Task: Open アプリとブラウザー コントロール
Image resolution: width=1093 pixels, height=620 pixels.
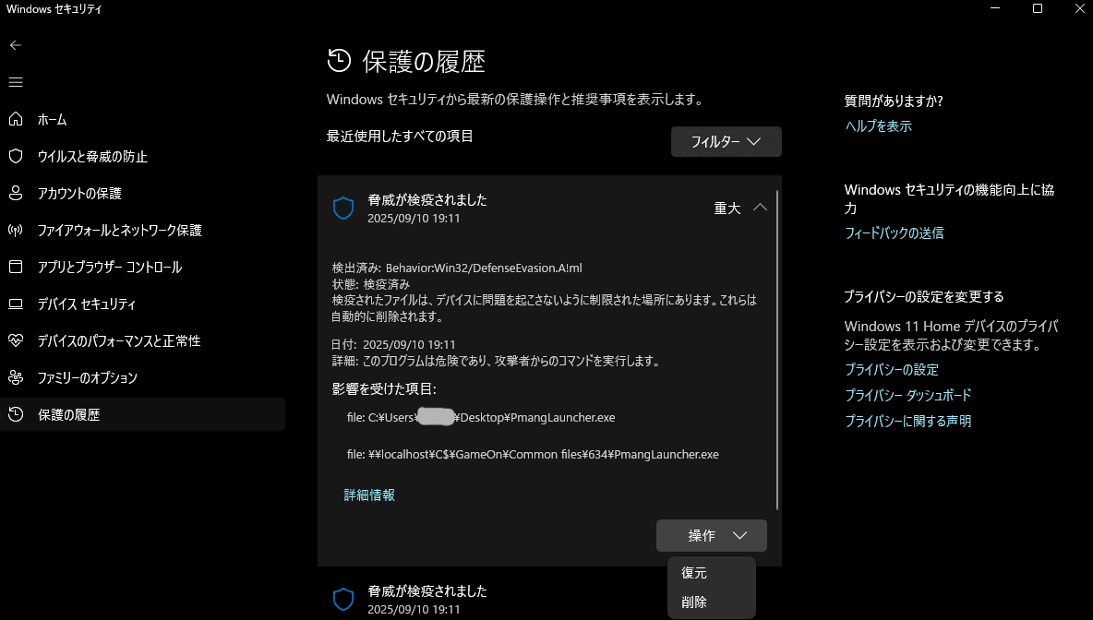Action: tap(142, 267)
